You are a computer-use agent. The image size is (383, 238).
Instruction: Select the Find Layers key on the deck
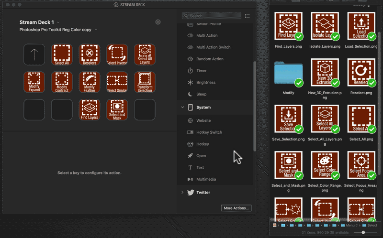[90, 110]
